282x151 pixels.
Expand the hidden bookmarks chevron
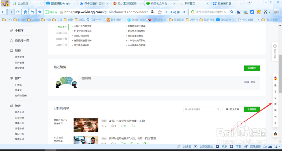[x=258, y=20]
